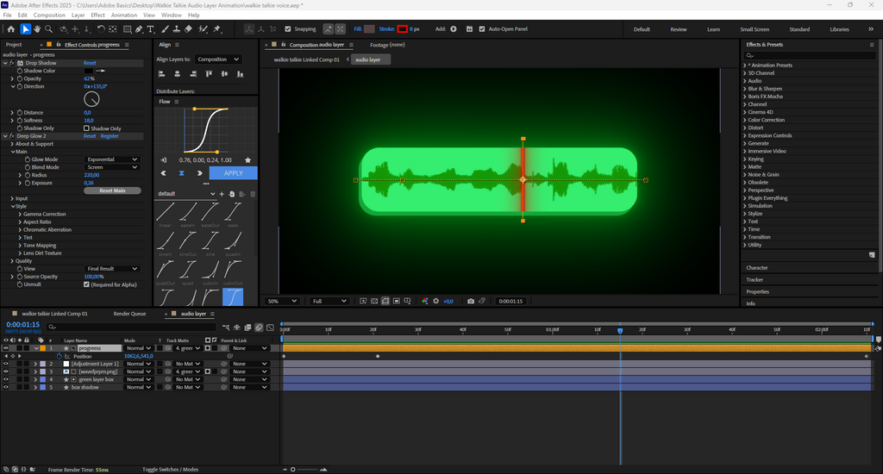This screenshot has width=883, height=474.
Task: Click the APPLY button in Flow
Action: coord(233,173)
